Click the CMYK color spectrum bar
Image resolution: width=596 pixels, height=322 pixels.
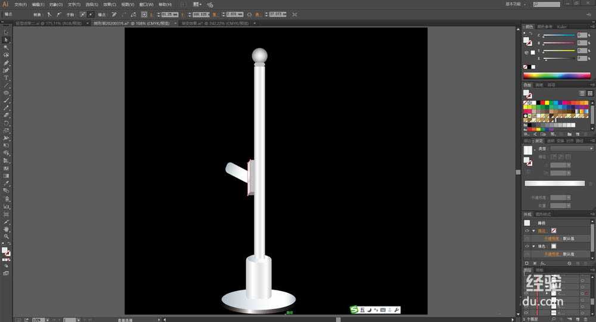tap(557, 76)
